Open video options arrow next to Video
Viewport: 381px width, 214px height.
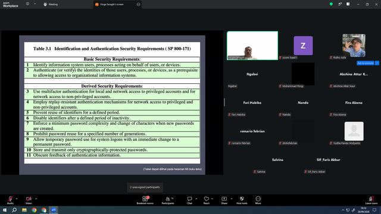coord(36,199)
